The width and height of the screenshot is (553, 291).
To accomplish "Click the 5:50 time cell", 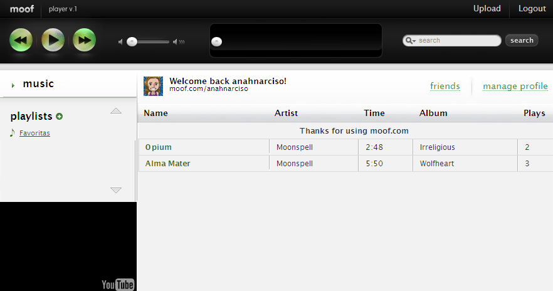I will (374, 163).
